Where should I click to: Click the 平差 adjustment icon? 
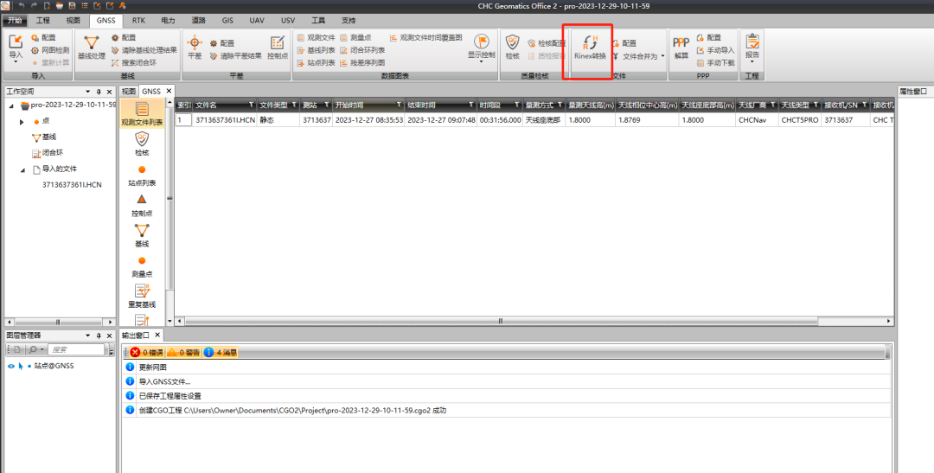click(195, 48)
